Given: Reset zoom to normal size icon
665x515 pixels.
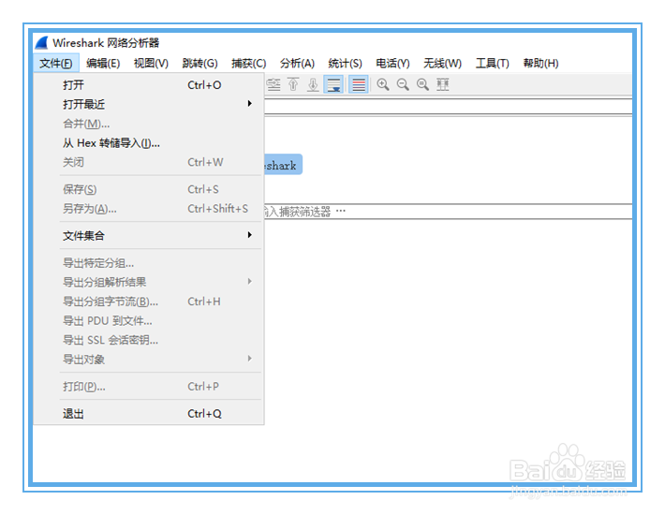Looking at the screenshot, I should (x=422, y=85).
